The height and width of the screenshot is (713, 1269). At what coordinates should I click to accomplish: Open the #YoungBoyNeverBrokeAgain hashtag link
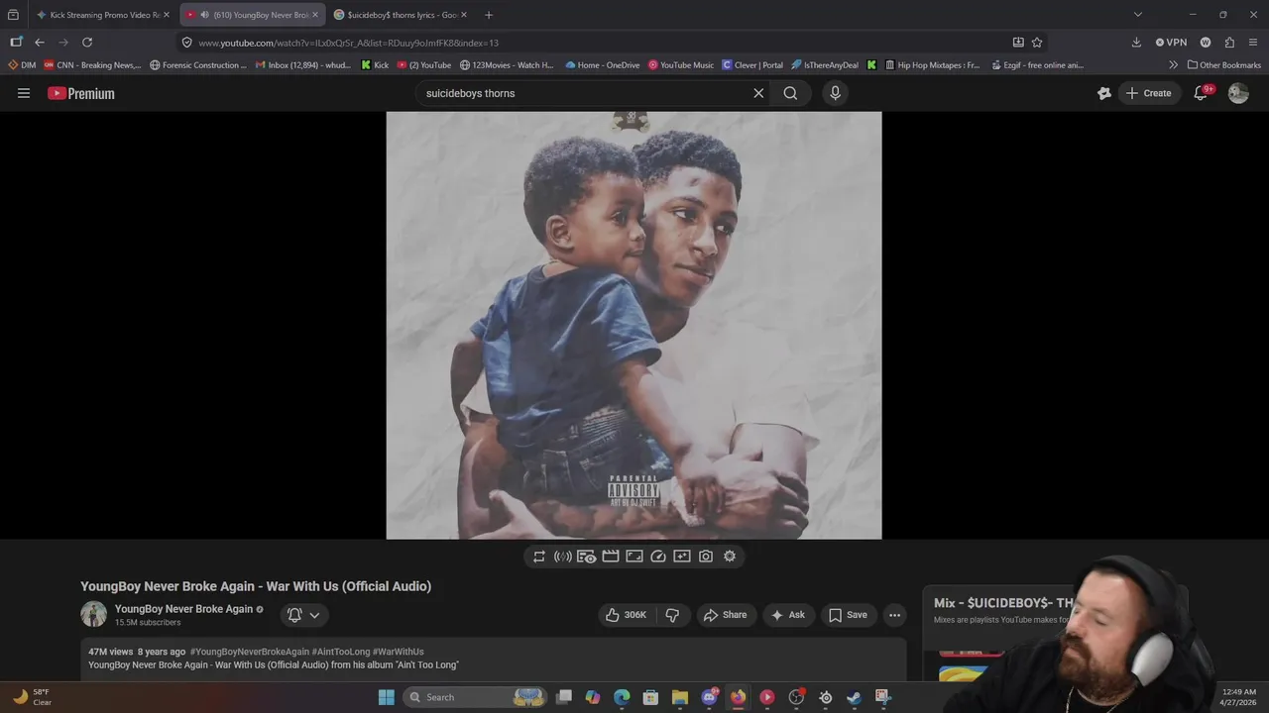click(x=250, y=652)
